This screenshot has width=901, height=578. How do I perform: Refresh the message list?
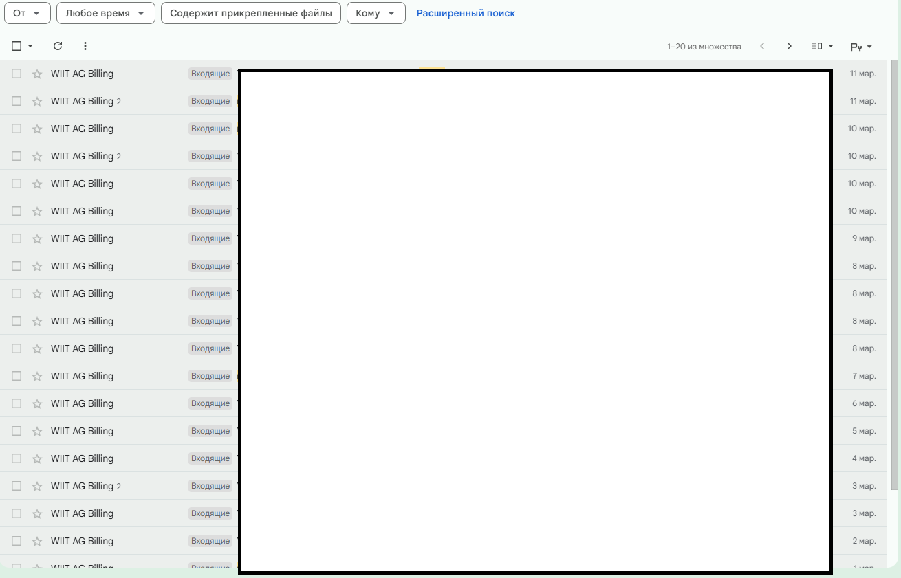click(x=58, y=46)
